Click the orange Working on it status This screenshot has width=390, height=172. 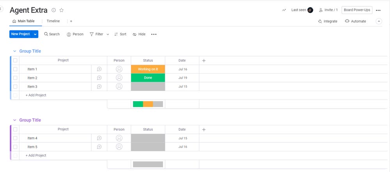[148, 69]
